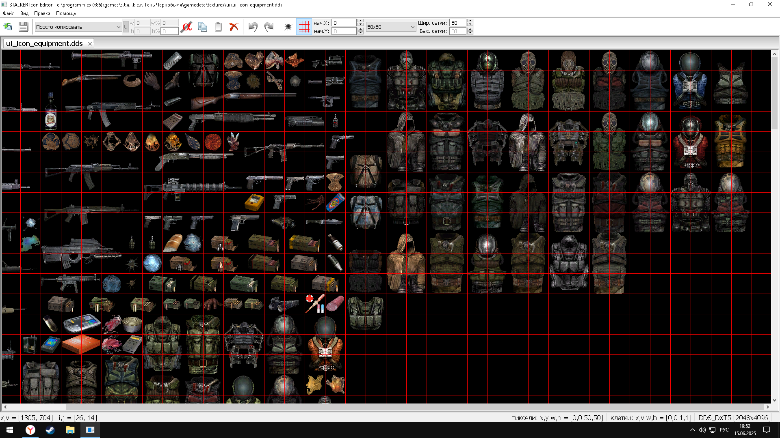Toggle the crossed-out alpha channel icon
780x438 pixels.
pyautogui.click(x=186, y=27)
